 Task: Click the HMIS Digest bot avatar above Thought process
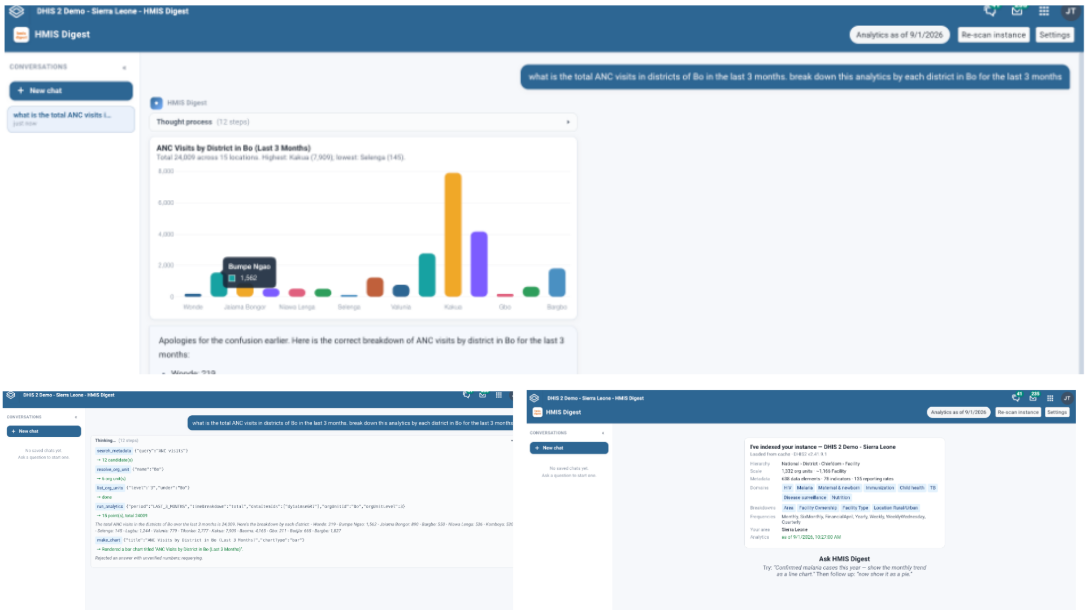(156, 103)
